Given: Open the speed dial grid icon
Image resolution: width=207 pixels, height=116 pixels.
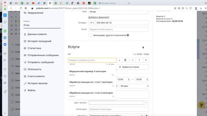Looking at the screenshot, I should pyautogui.click(x=26, y=8).
